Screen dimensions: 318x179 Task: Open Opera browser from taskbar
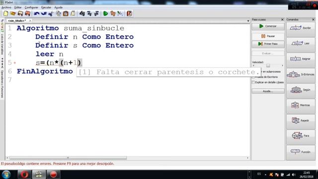[x=24, y=175]
